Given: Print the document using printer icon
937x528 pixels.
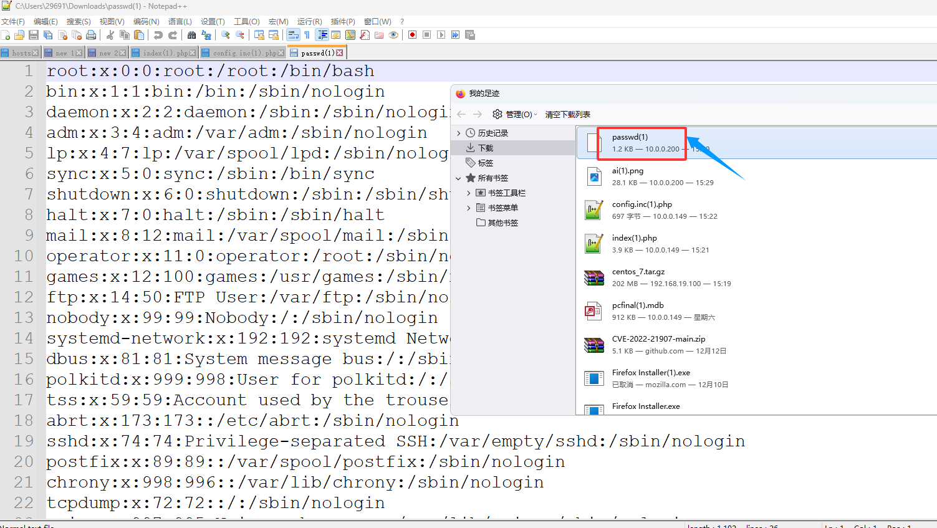Looking at the screenshot, I should [x=91, y=35].
